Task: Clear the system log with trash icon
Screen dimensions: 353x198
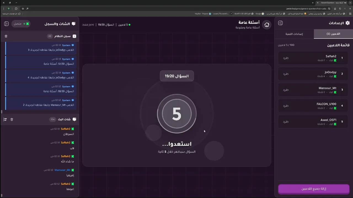Action: pyautogui.click(x=6, y=36)
